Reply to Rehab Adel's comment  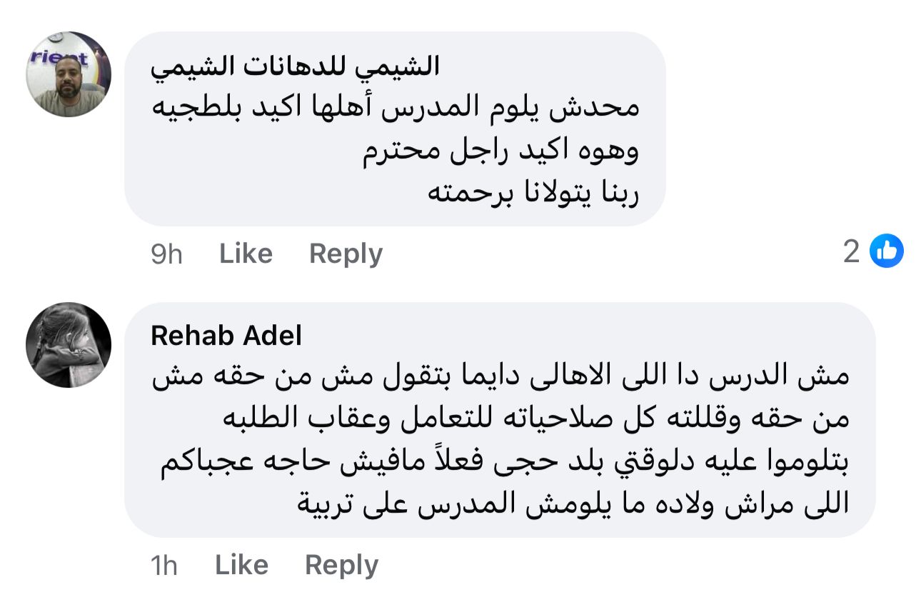(x=341, y=565)
